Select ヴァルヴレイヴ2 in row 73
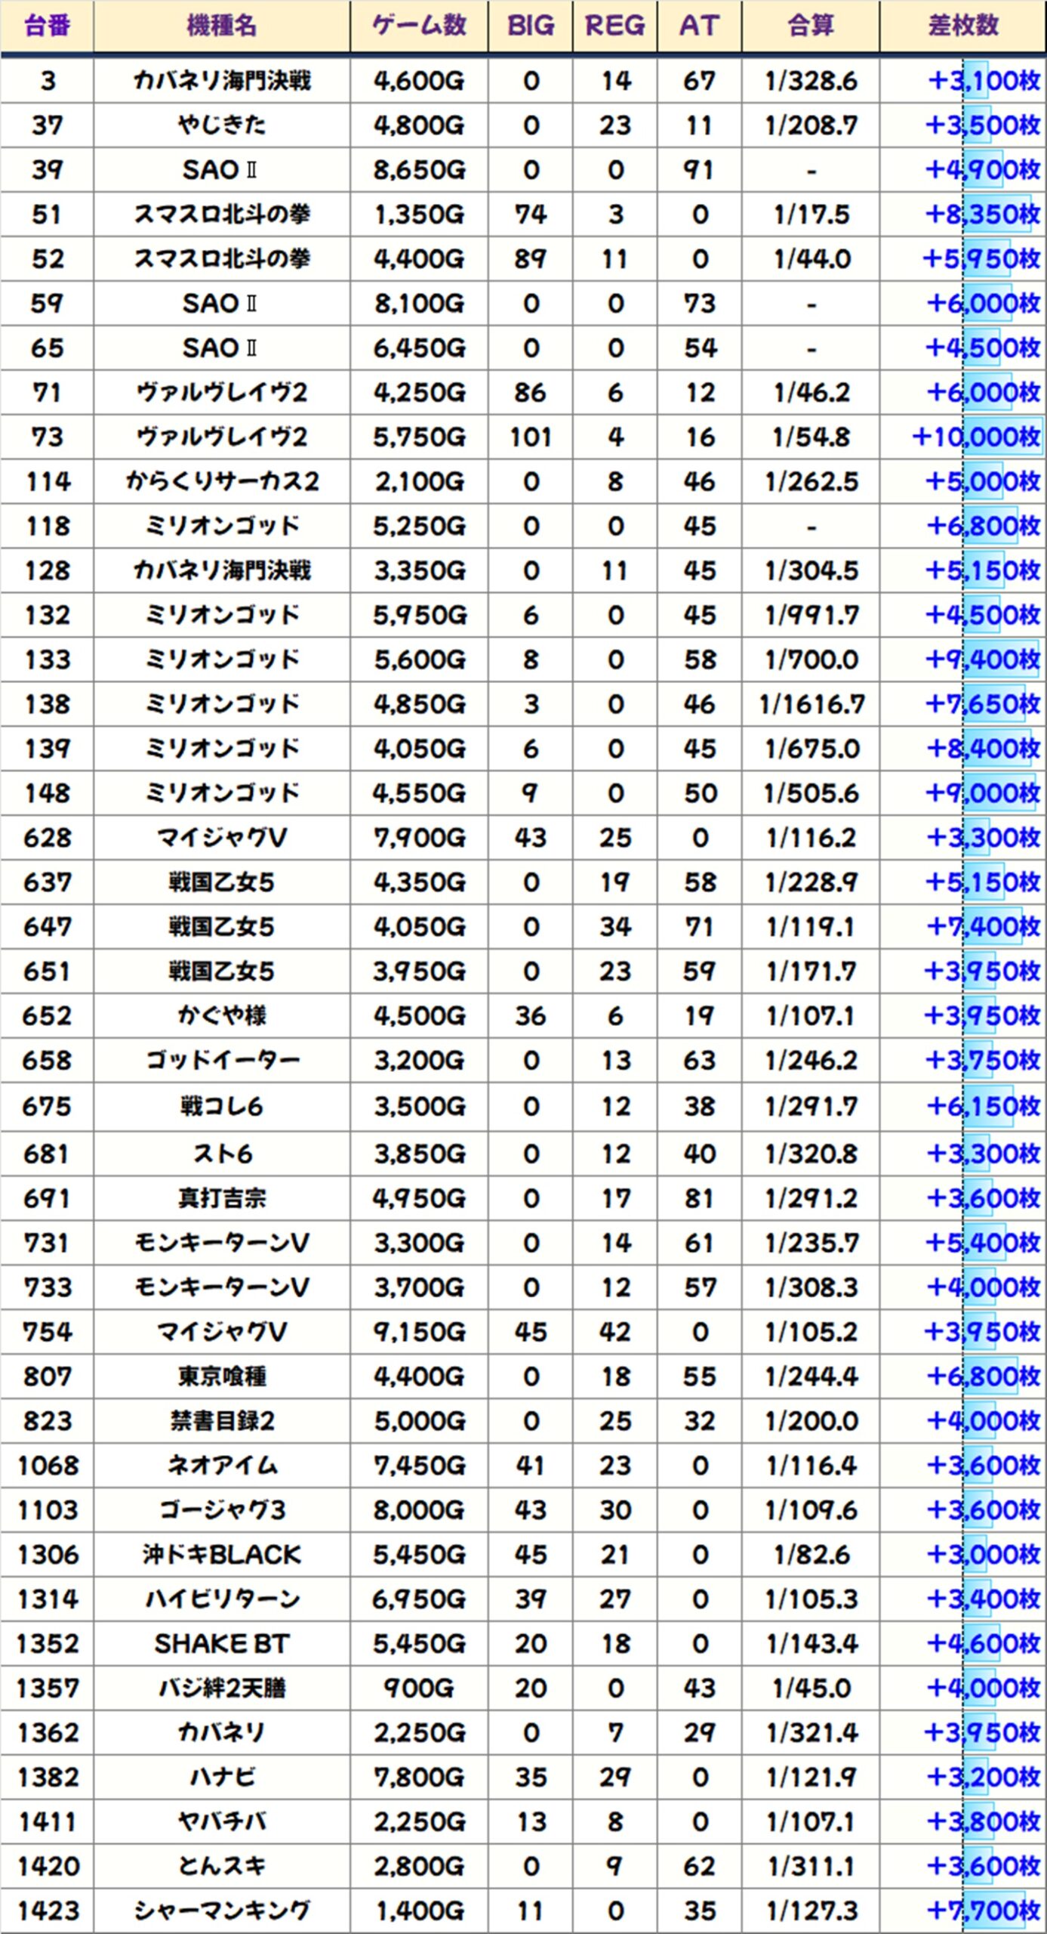 (x=222, y=437)
